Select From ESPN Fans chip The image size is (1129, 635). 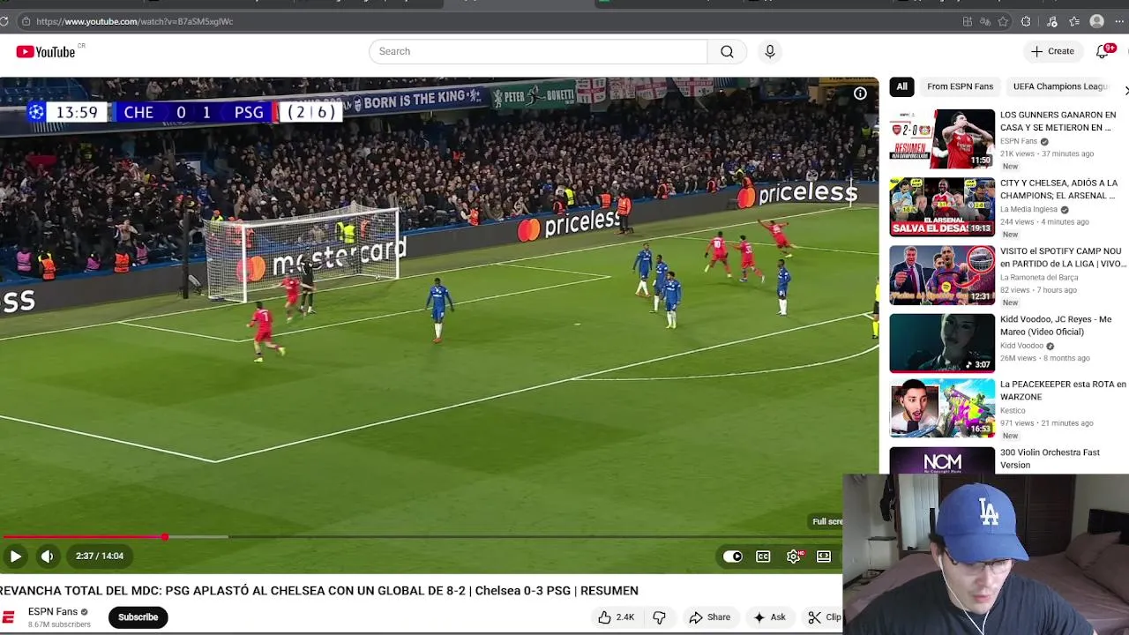click(x=960, y=86)
